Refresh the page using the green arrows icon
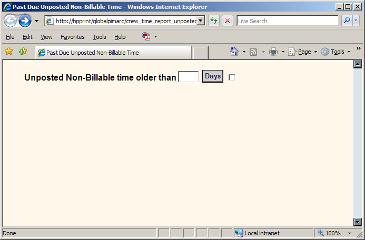This screenshot has width=365, height=240. click(214, 21)
